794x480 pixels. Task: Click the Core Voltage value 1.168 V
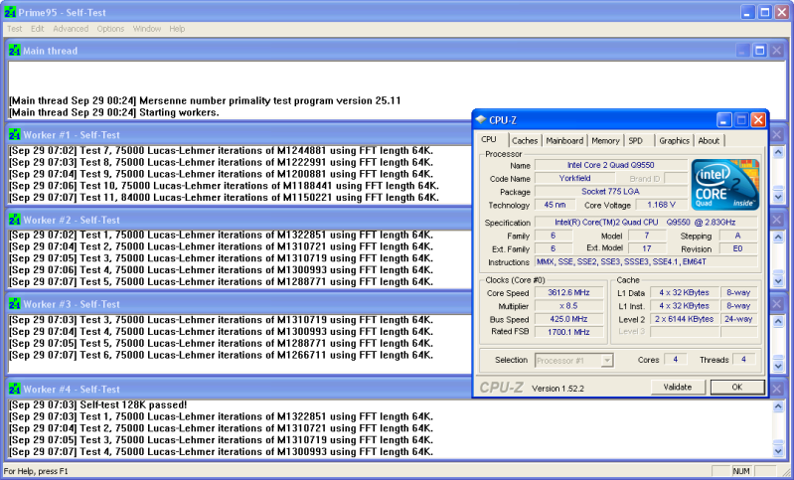pos(661,205)
